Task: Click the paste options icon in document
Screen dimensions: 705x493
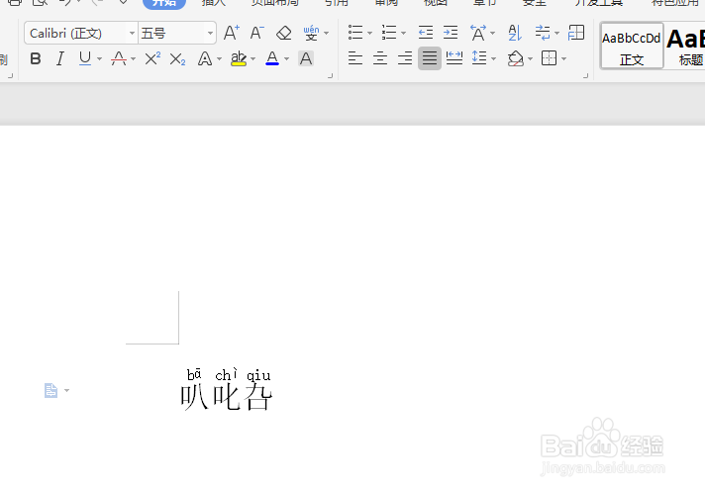Action: pos(50,390)
